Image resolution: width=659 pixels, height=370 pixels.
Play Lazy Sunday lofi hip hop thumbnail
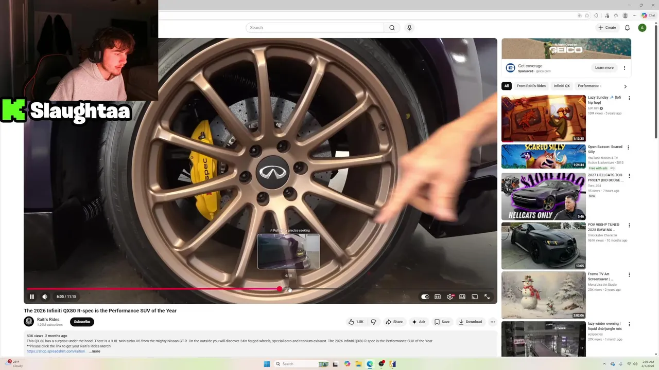[x=544, y=118]
